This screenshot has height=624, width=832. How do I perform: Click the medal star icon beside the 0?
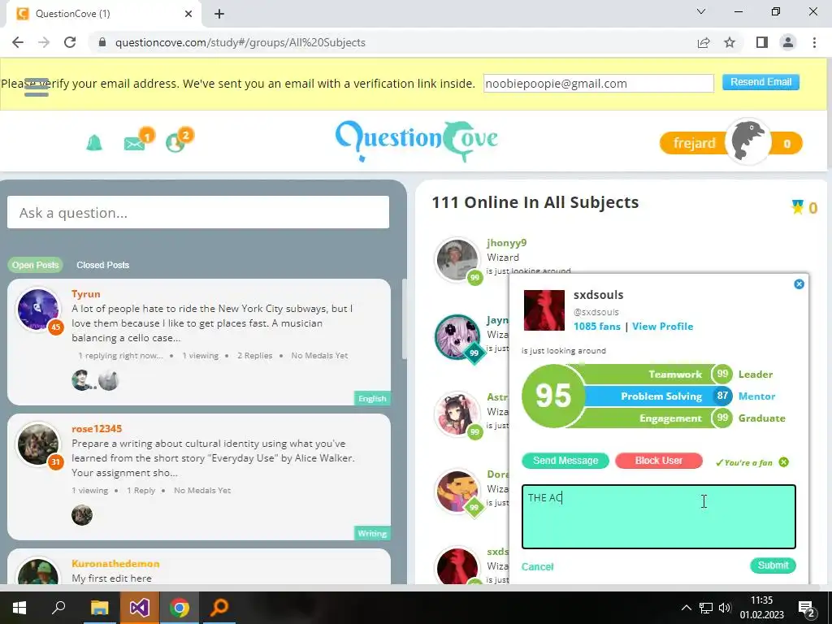click(797, 207)
